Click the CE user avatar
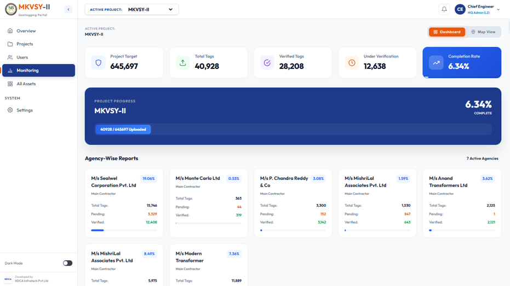The height and width of the screenshot is (286, 510). 460,9
